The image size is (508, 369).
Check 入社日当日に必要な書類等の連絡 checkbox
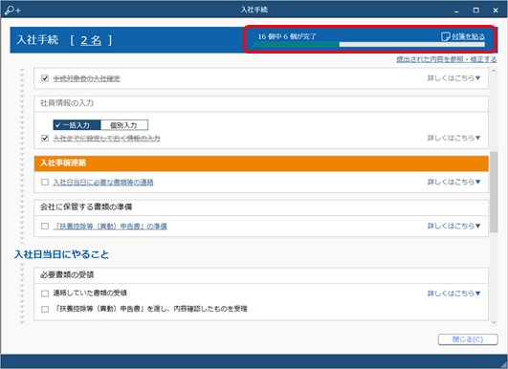tap(45, 183)
